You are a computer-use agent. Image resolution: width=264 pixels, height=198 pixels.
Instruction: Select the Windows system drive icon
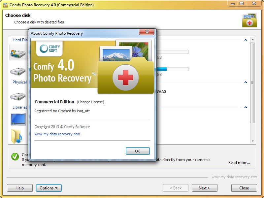pos(18,54)
